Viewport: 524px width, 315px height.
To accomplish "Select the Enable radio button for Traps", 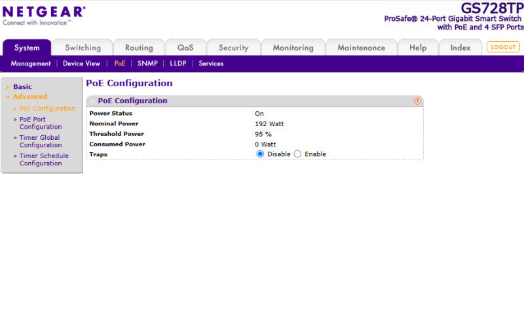I will coord(297,154).
